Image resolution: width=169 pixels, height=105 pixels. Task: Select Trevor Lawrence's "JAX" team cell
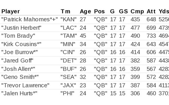[68, 85]
